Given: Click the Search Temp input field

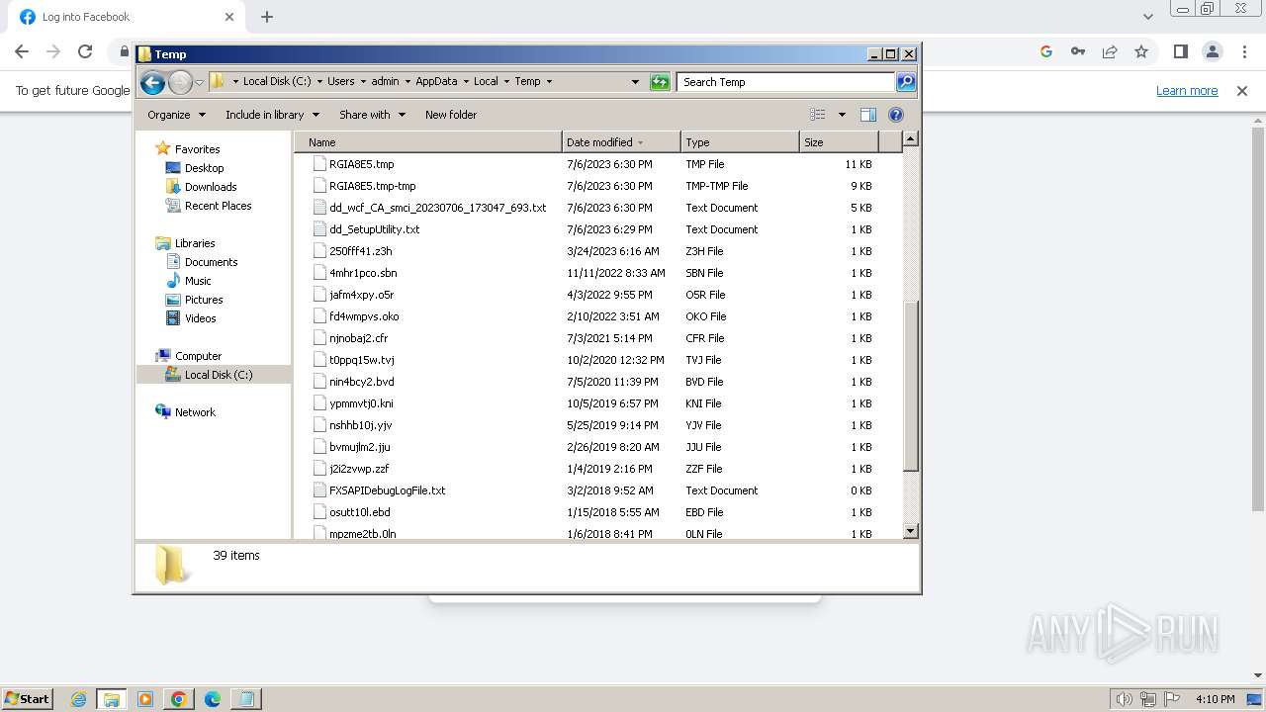Looking at the screenshot, I should point(786,82).
